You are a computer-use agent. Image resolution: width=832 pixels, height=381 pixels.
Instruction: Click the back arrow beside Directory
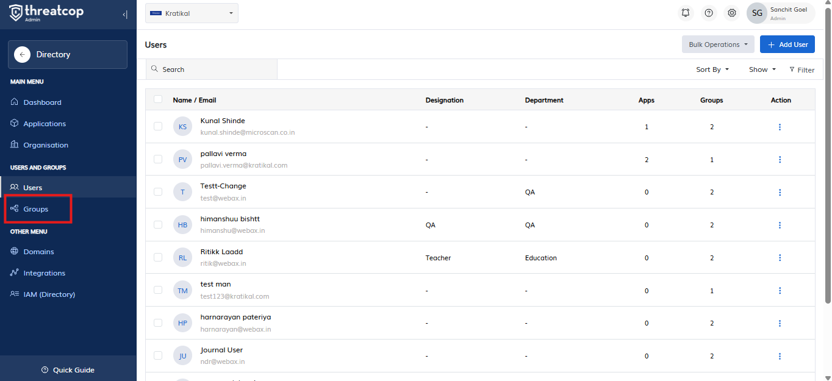(x=22, y=55)
